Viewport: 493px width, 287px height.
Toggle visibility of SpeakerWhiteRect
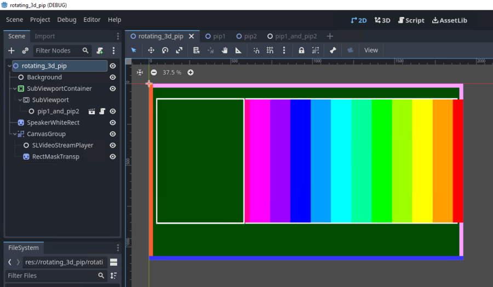point(112,122)
